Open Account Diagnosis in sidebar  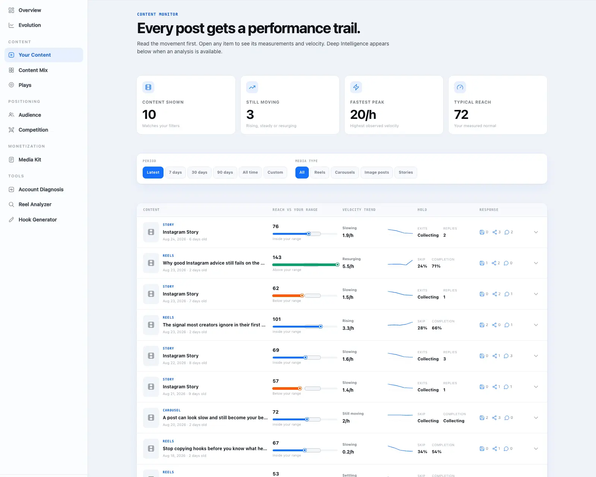pyautogui.click(x=44, y=189)
